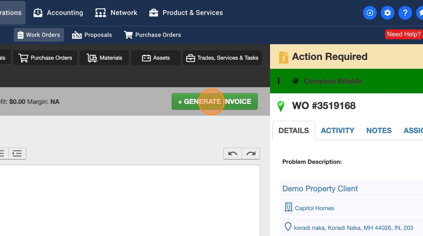
Task: Open the three-dot menu beside Complete Billable
Action: [x=279, y=81]
